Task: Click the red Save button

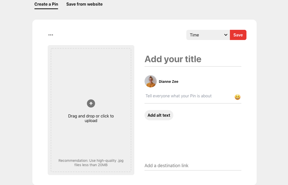Action: [238, 35]
